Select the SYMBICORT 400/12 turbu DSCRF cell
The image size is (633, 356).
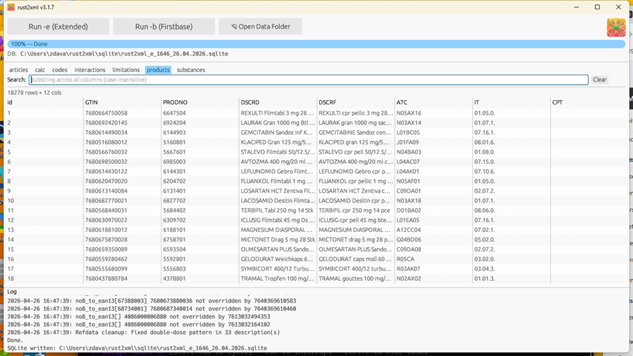click(x=355, y=269)
